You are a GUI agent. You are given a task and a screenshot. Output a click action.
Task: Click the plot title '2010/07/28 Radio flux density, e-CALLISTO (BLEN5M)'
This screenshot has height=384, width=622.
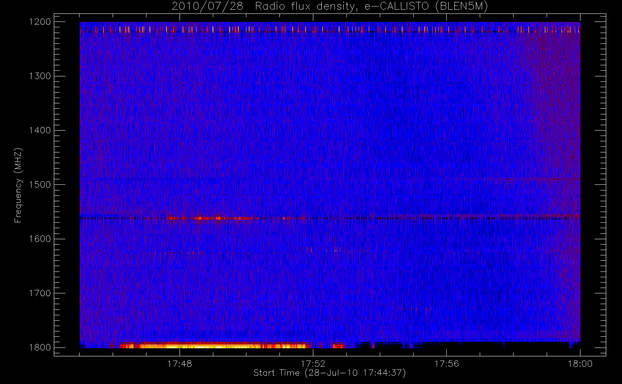click(x=330, y=7)
